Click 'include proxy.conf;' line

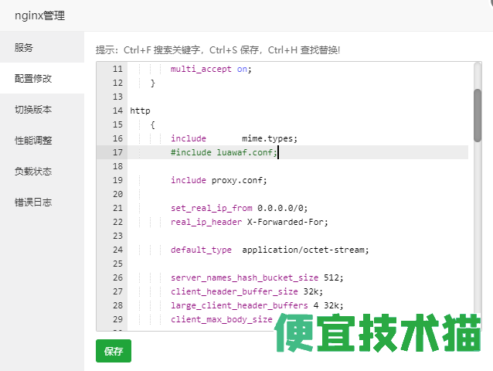pos(219,180)
